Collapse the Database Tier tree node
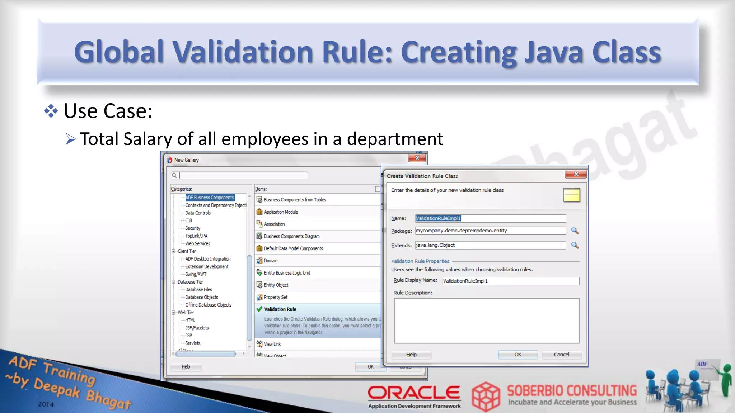The height and width of the screenshot is (413, 735). click(x=174, y=282)
